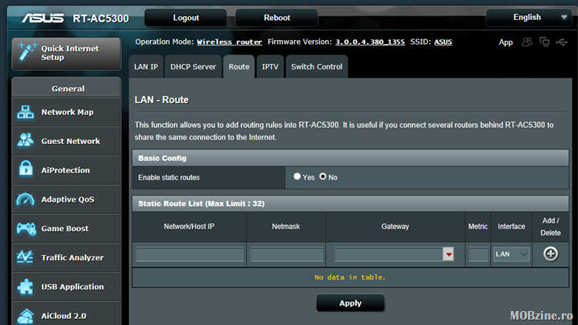Open the LAN interface dropdown
This screenshot has width=578, height=325.
pyautogui.click(x=511, y=254)
